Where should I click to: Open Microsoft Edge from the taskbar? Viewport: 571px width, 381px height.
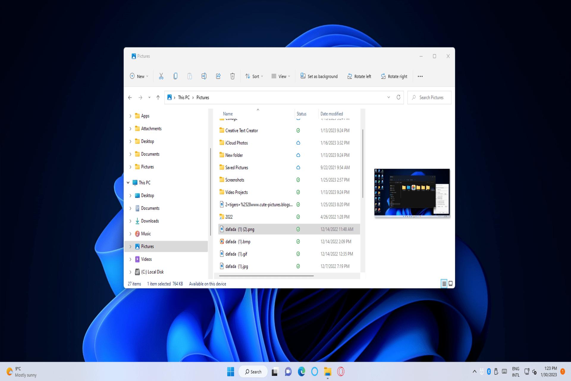[301, 371]
